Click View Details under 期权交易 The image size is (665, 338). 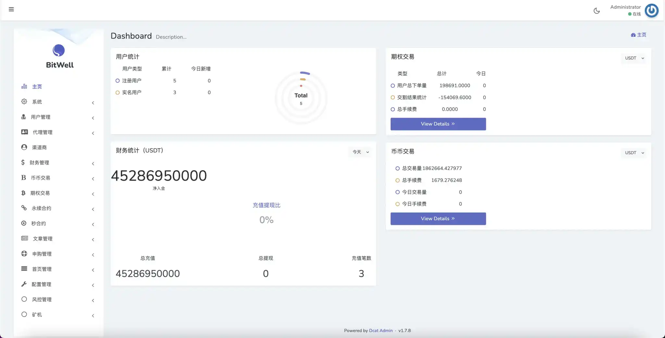pyautogui.click(x=438, y=124)
